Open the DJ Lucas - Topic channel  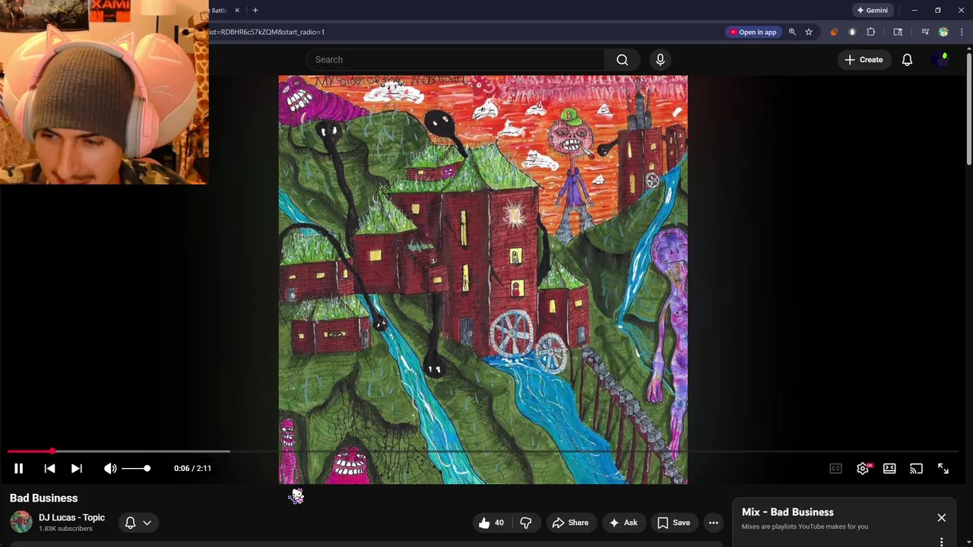[71, 517]
